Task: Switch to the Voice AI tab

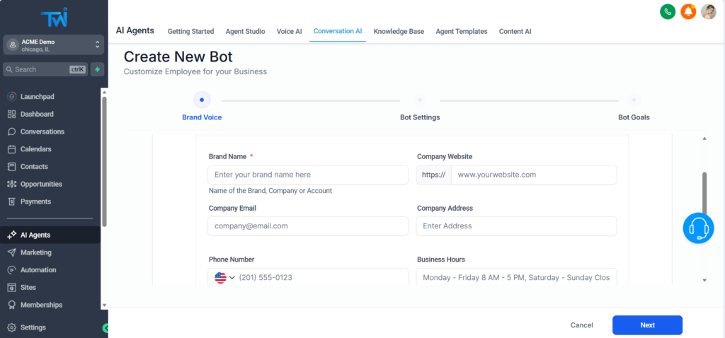Action: [x=290, y=31]
